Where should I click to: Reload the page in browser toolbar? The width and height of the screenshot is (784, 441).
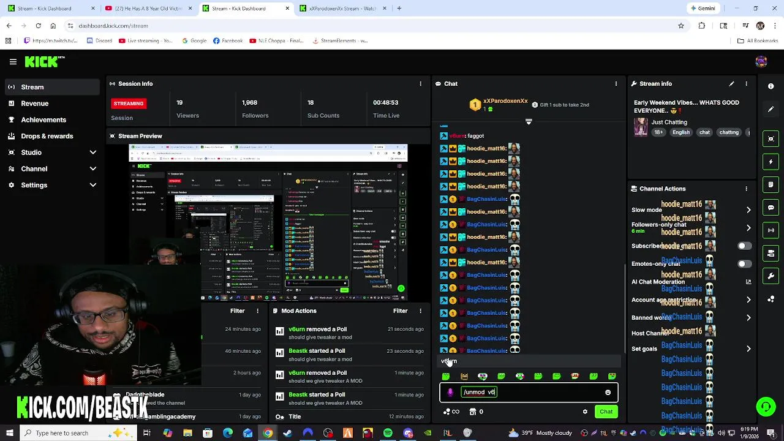tap(38, 26)
